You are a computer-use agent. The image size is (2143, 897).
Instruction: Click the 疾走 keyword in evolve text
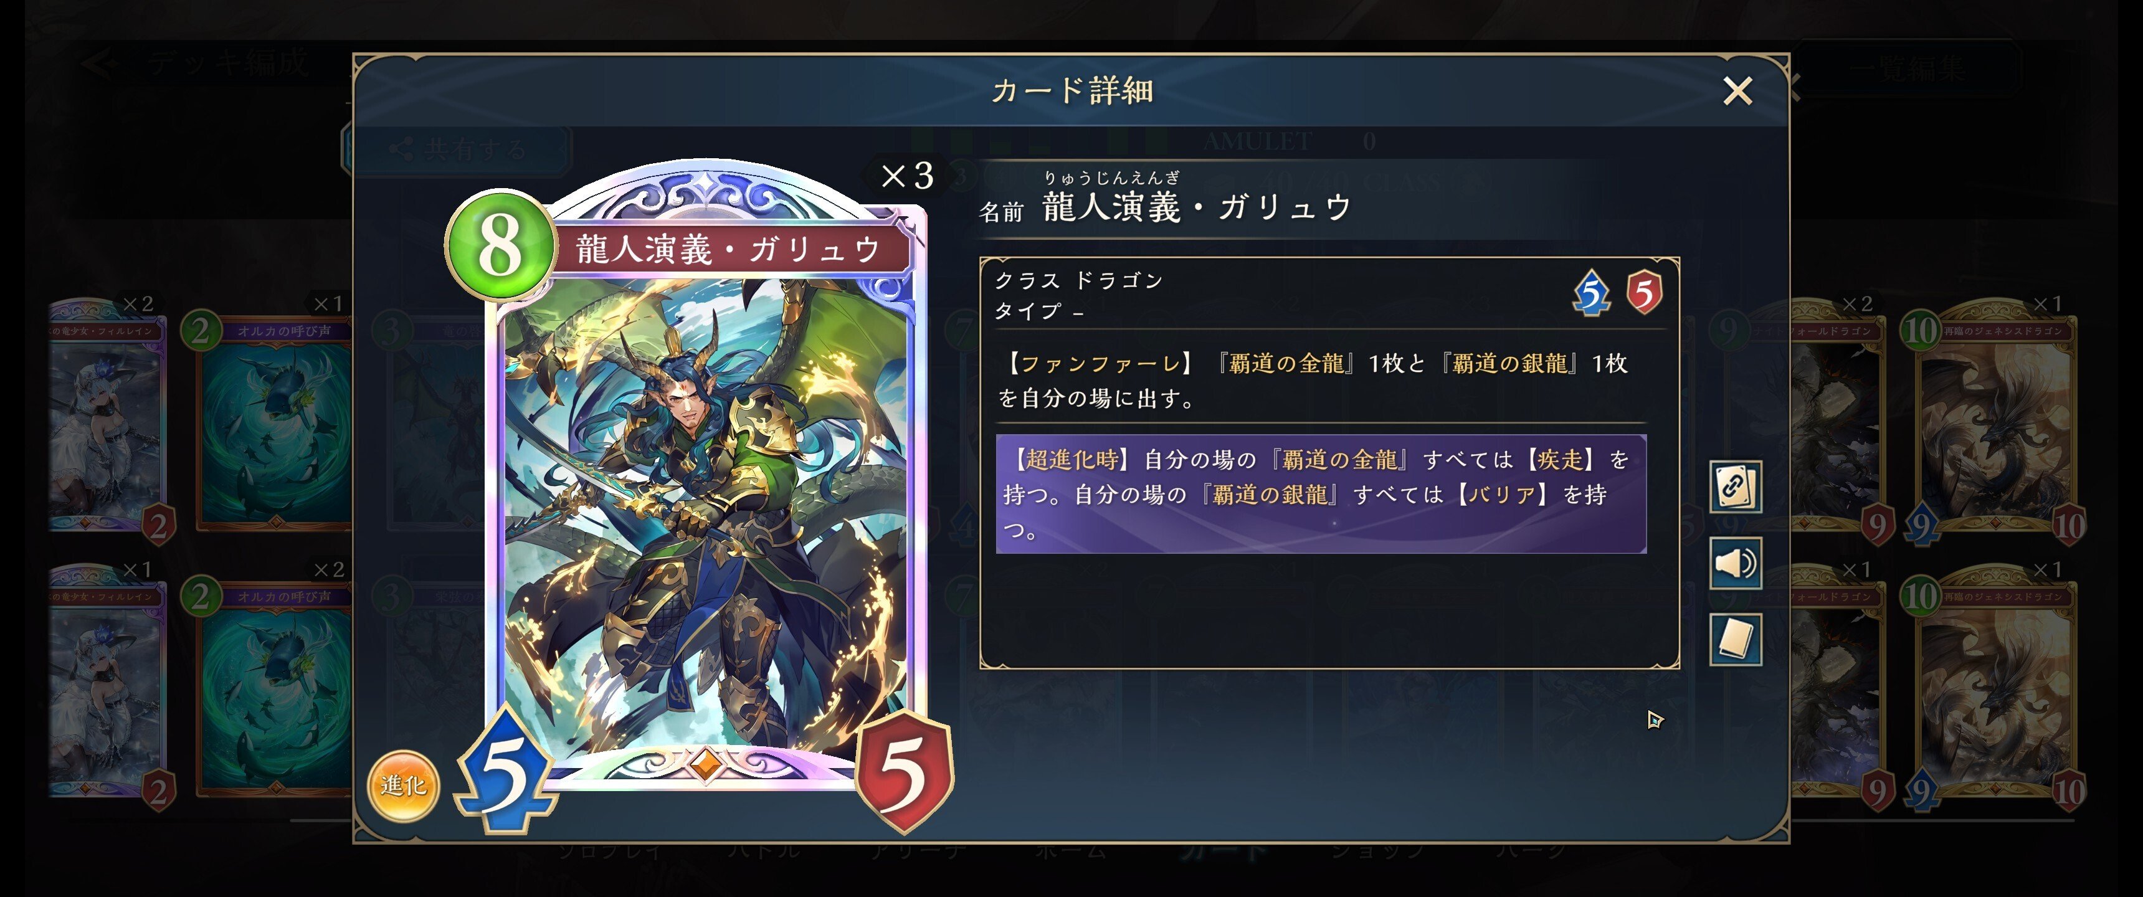[x=1560, y=459]
